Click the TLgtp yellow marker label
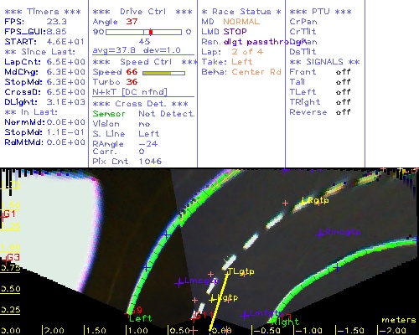 pos(241,271)
